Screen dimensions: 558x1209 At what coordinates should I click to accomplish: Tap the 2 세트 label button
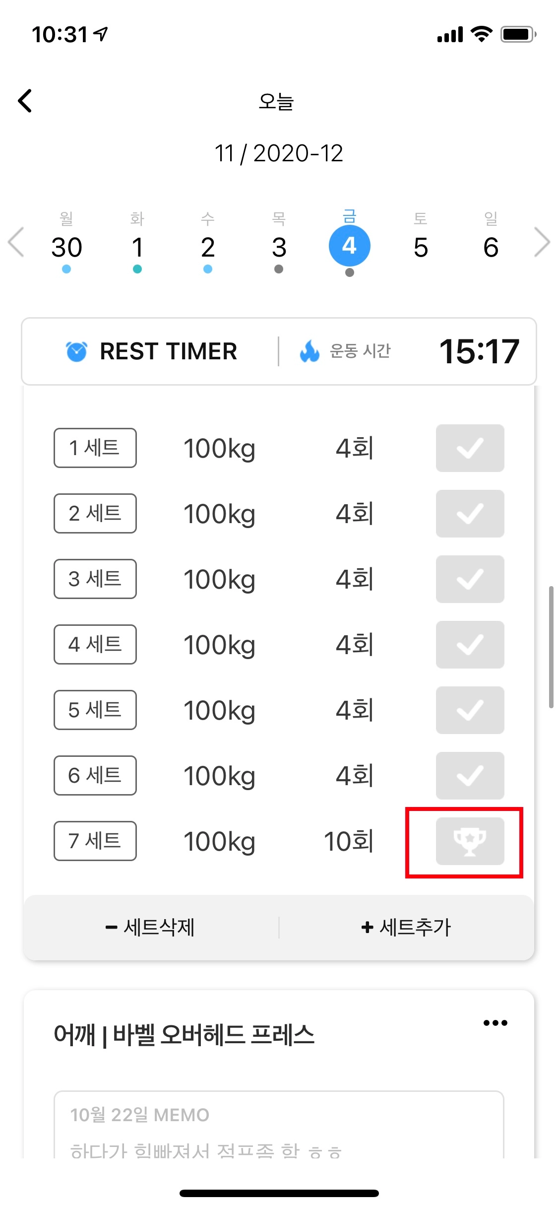tap(95, 514)
